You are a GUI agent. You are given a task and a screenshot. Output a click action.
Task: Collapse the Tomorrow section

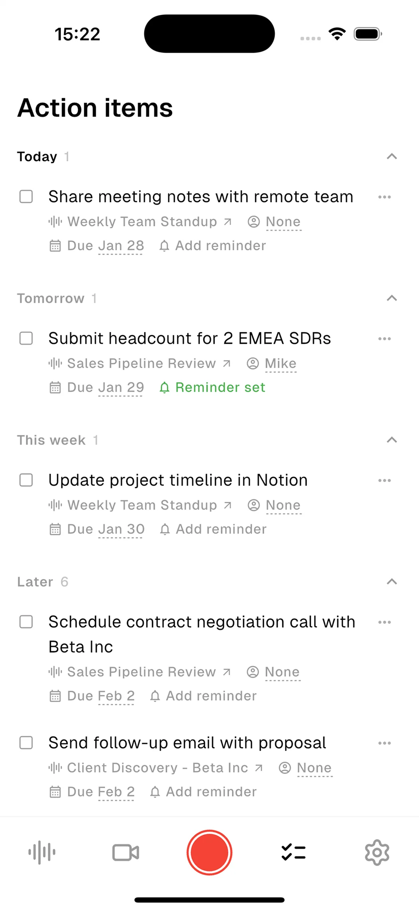392,298
